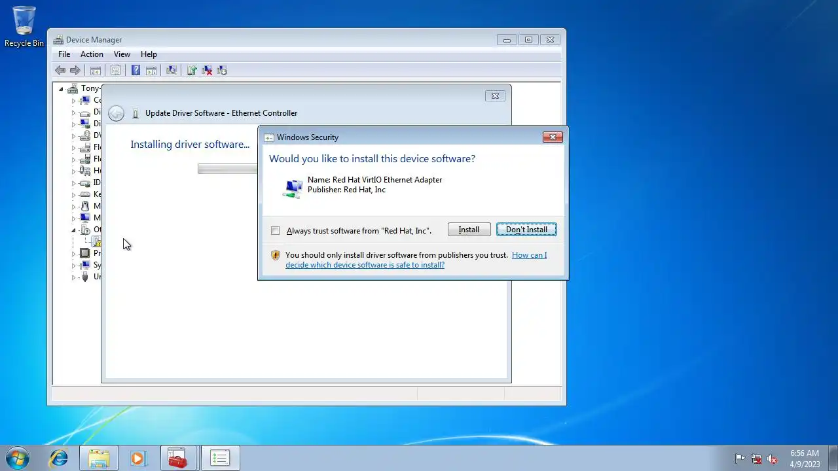Image resolution: width=838 pixels, height=471 pixels.
Task: Select the keyboard icon in device tree
Action: [84, 194]
